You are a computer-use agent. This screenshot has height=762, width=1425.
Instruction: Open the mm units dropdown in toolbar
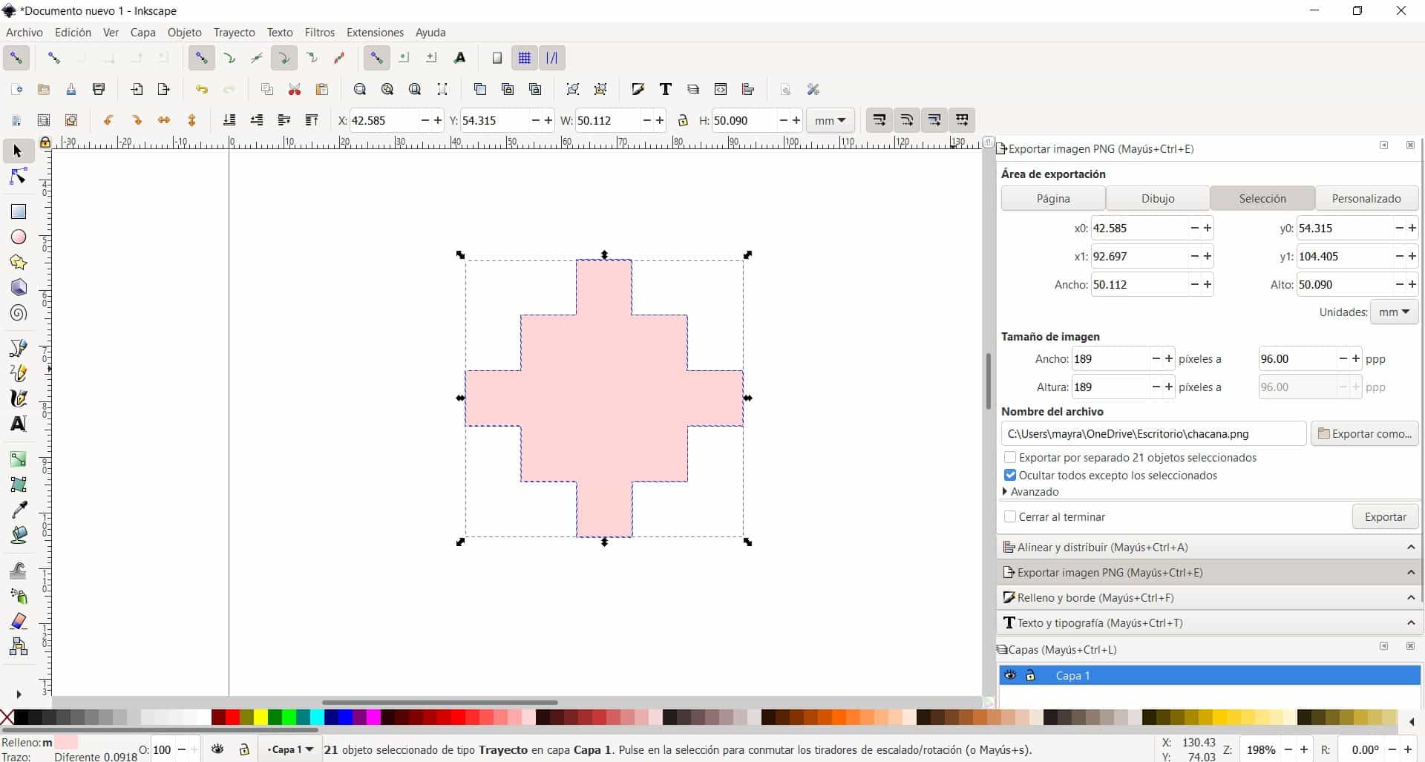point(830,120)
